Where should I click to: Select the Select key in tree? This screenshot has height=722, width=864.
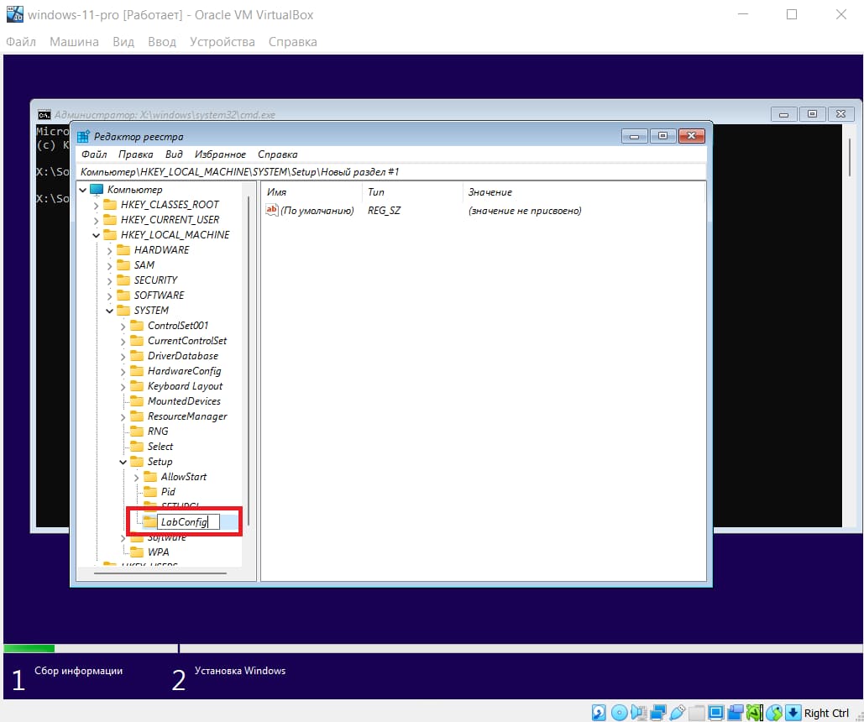pos(160,447)
